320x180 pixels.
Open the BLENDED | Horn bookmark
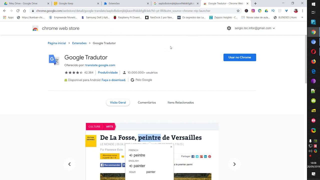(x=285, y=17)
